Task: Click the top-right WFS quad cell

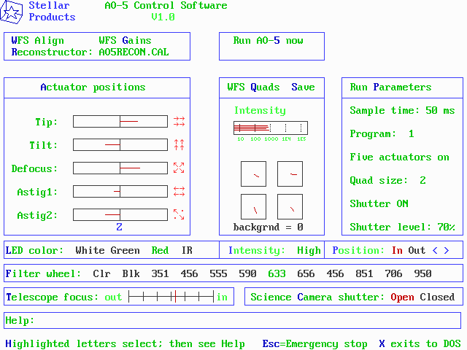Action: point(290,174)
